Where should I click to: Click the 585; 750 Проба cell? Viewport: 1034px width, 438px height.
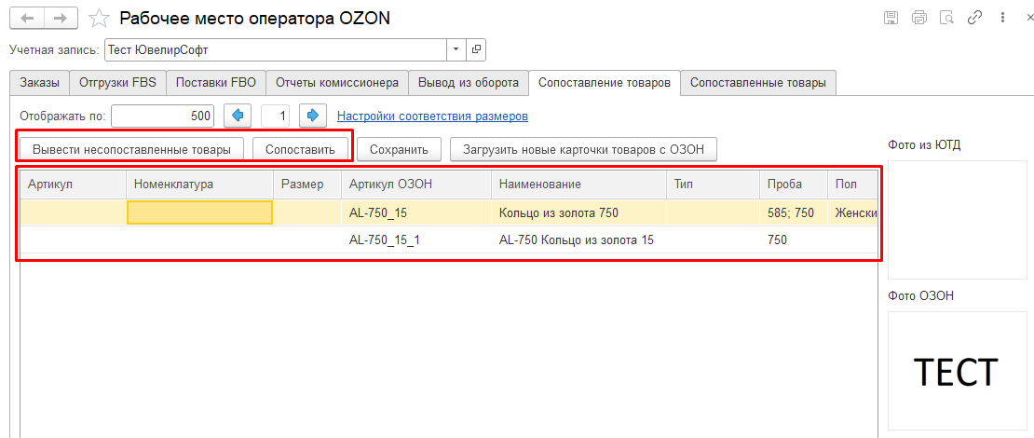[x=794, y=212]
